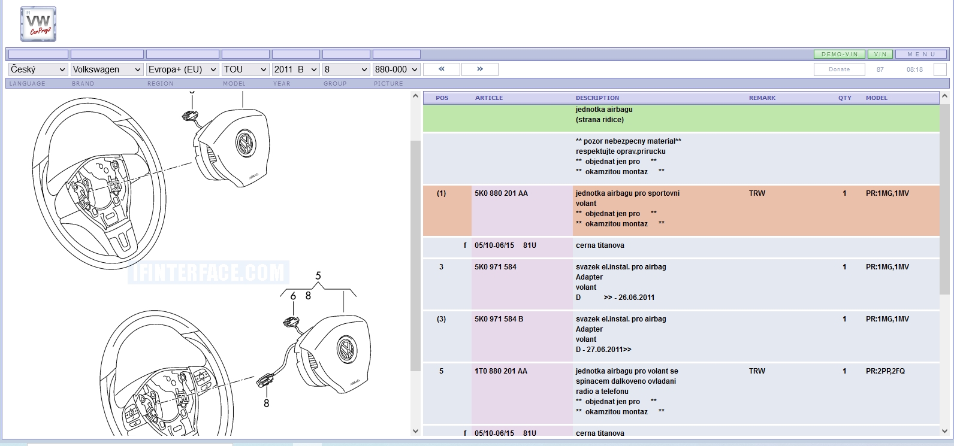Click the empty box next to 08:18
Image resolution: width=954 pixels, height=446 pixels.
click(x=940, y=69)
